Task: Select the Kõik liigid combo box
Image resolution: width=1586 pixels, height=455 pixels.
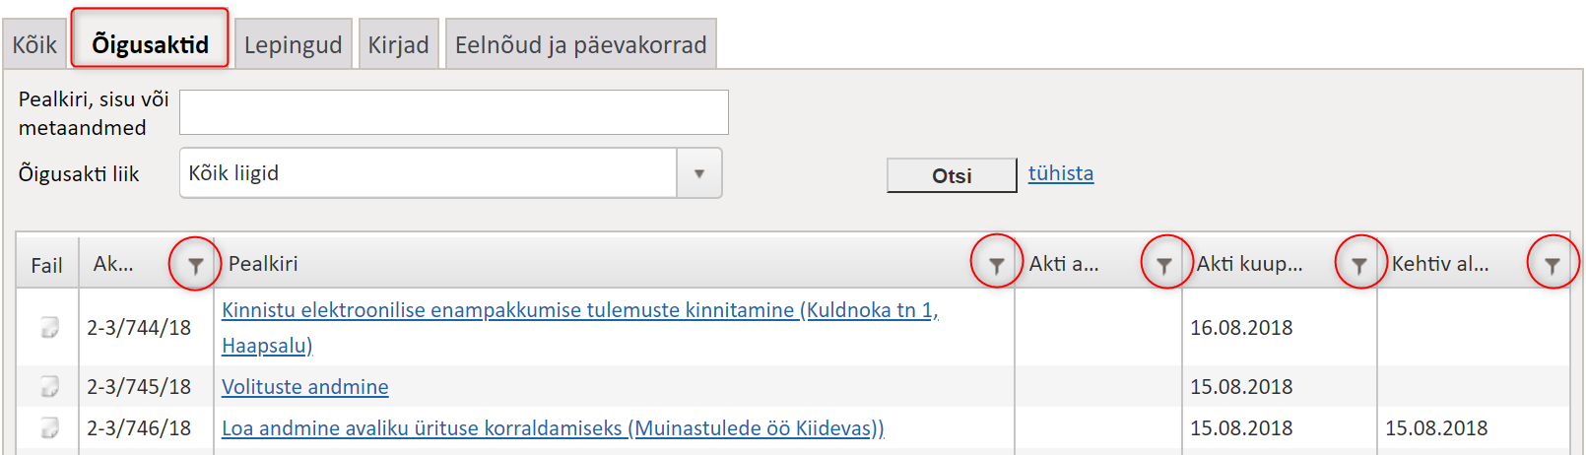Action: pos(451,173)
